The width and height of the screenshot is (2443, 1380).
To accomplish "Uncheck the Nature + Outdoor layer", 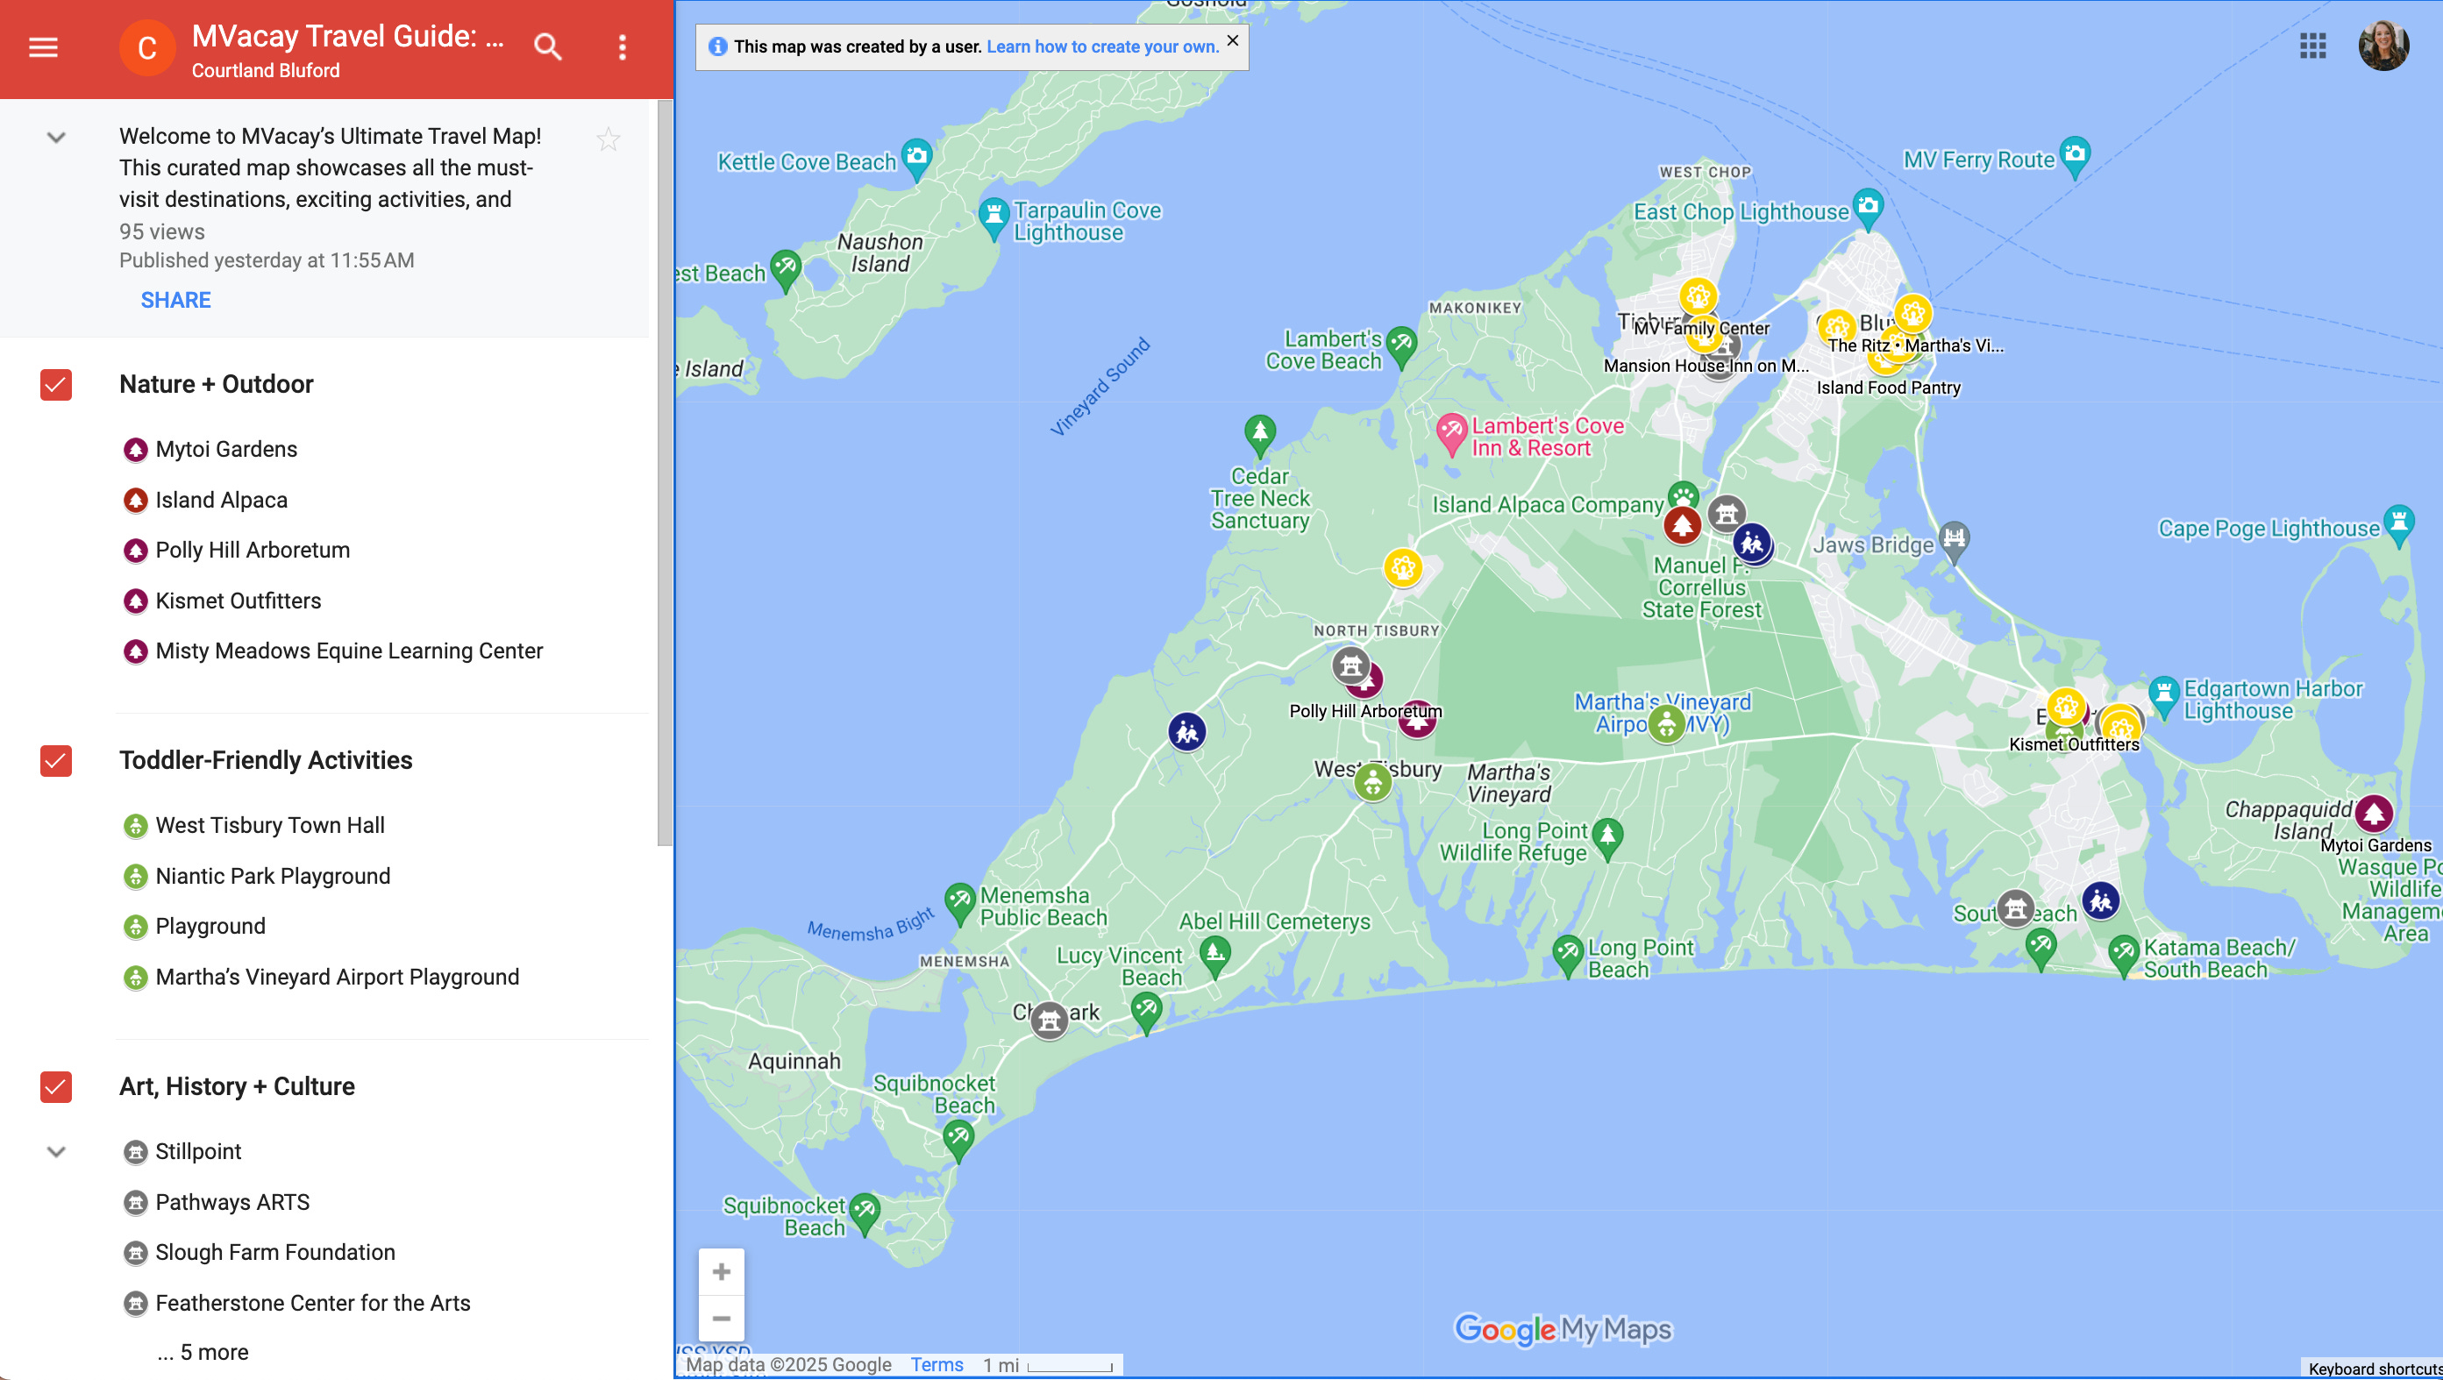I will (56, 384).
